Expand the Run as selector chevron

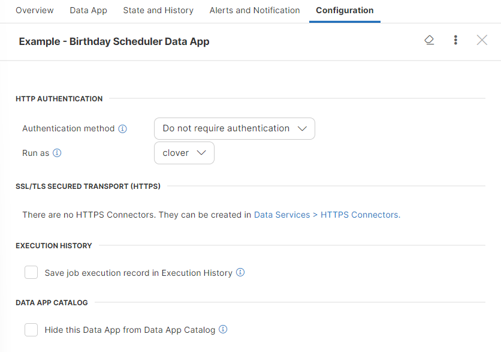tap(201, 153)
